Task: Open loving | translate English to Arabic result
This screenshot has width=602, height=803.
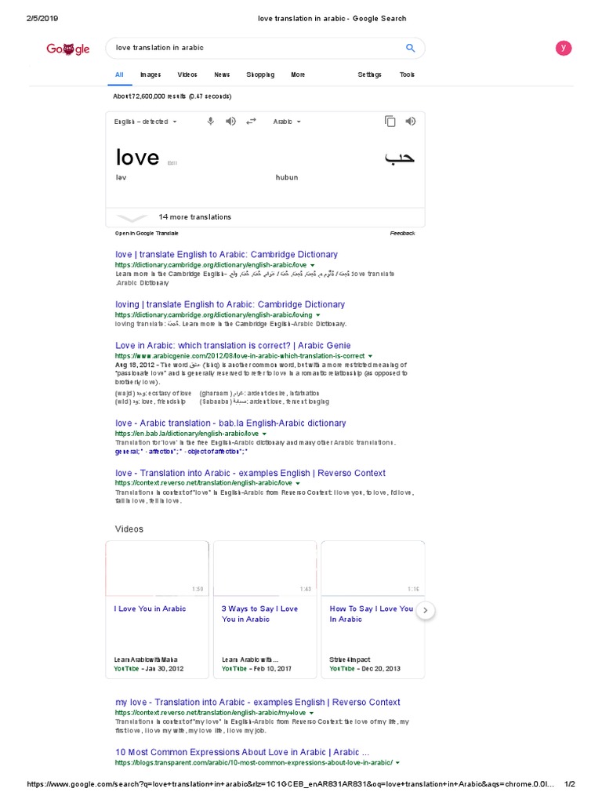Action: (x=230, y=305)
